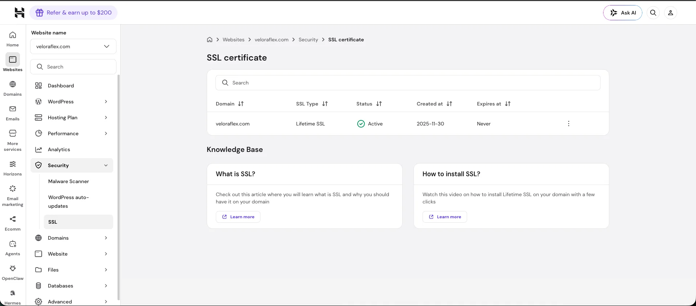The width and height of the screenshot is (696, 306).
Task: Click Refer & earn up to $200
Action: (x=74, y=13)
